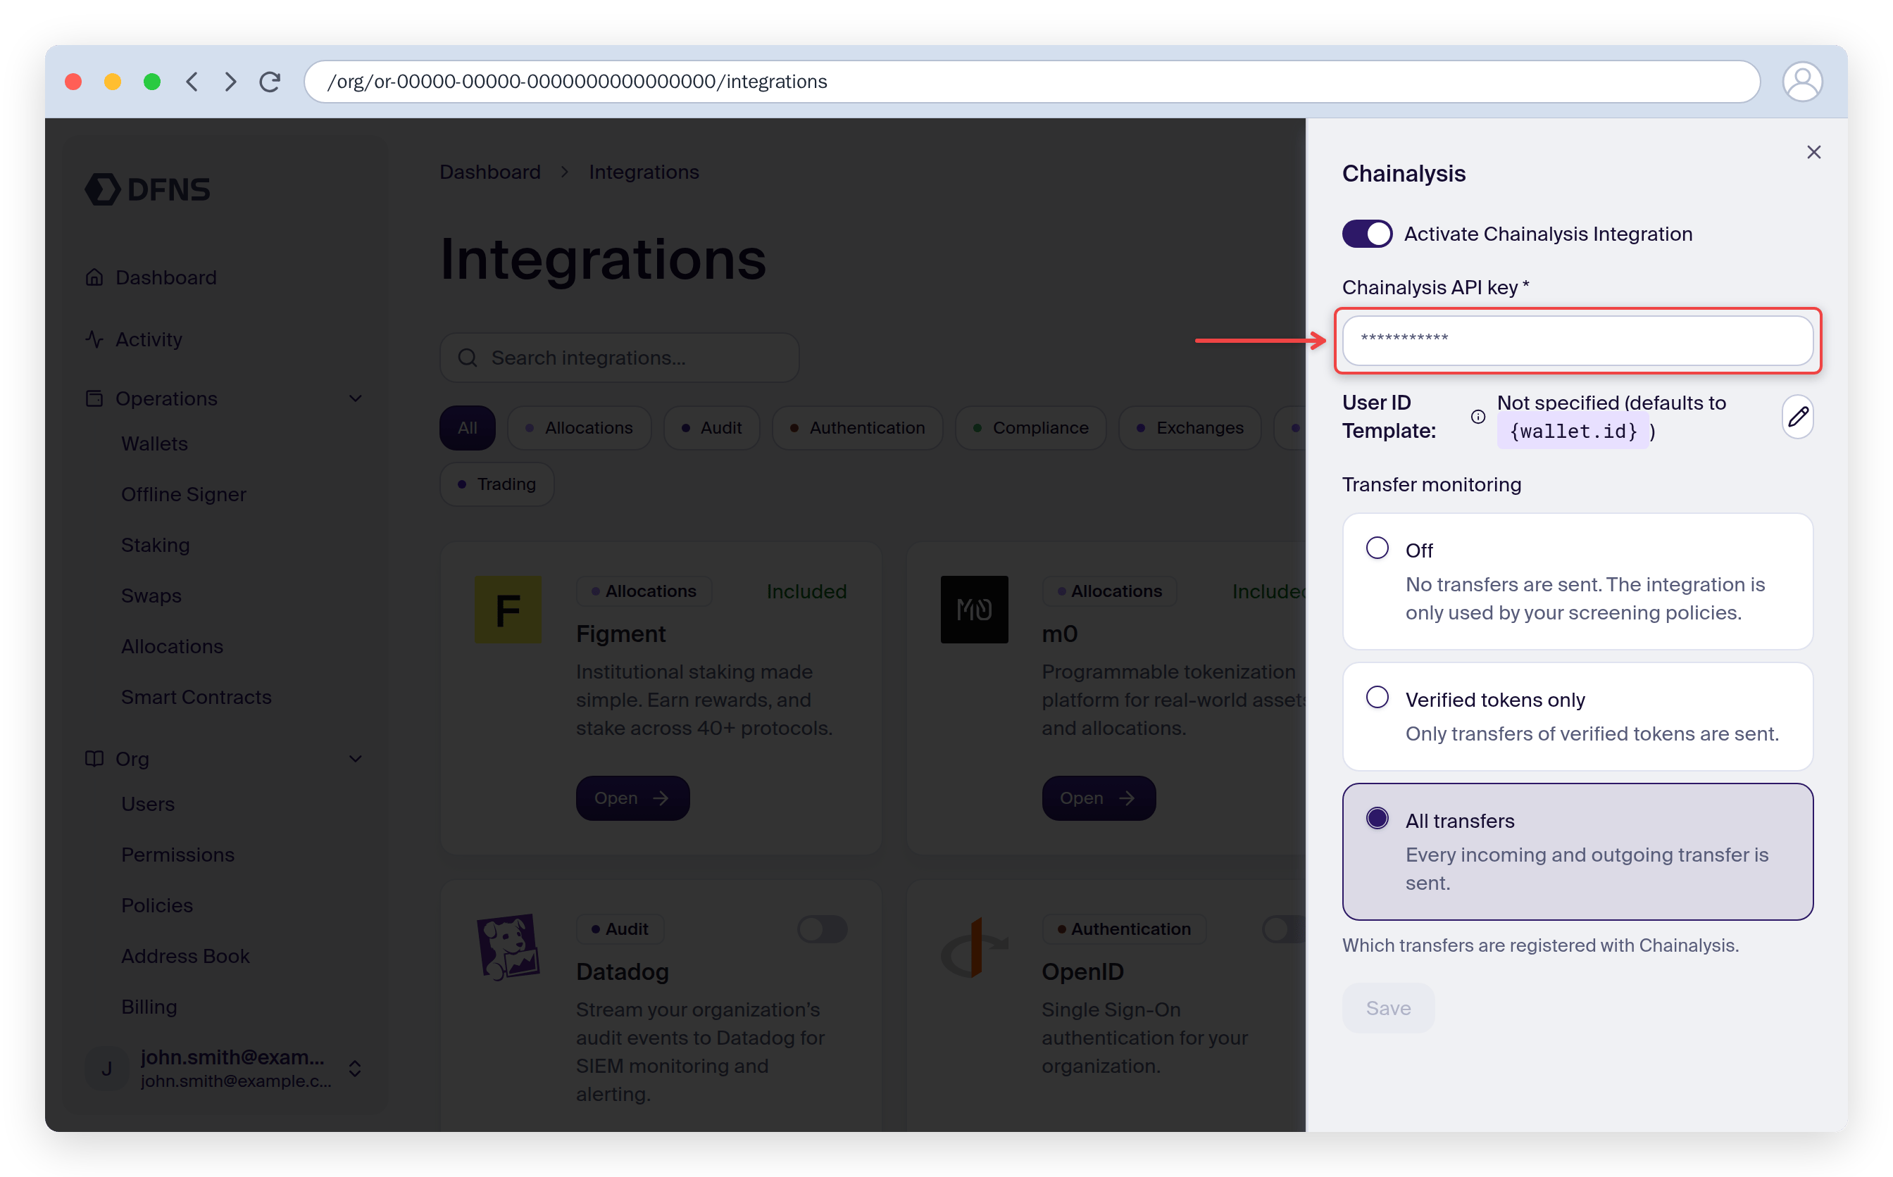Click the Dashboard home icon in sidebar

pos(94,277)
